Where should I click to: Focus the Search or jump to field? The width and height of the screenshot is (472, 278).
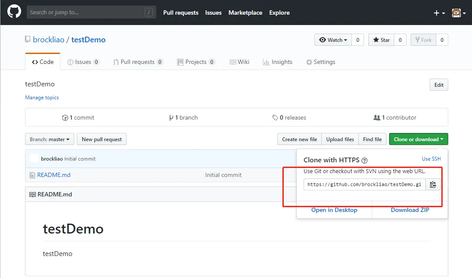pos(92,13)
